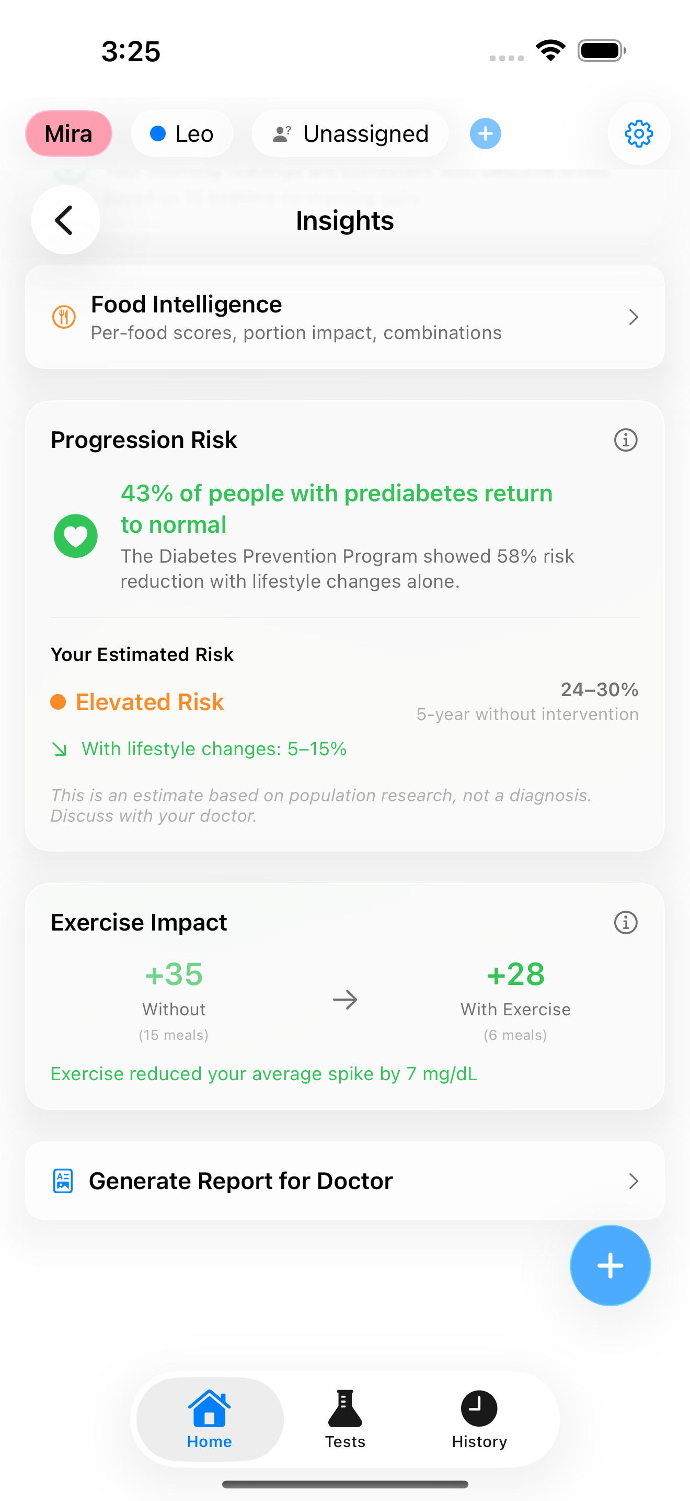Screen dimensions: 690x1501
Task: Click Generate Report for Doctor
Action: (240, 1181)
